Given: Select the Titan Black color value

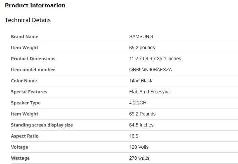Looking at the screenshot, I should (141, 81).
